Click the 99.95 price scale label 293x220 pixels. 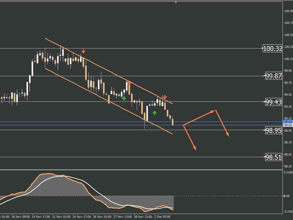(288, 71)
